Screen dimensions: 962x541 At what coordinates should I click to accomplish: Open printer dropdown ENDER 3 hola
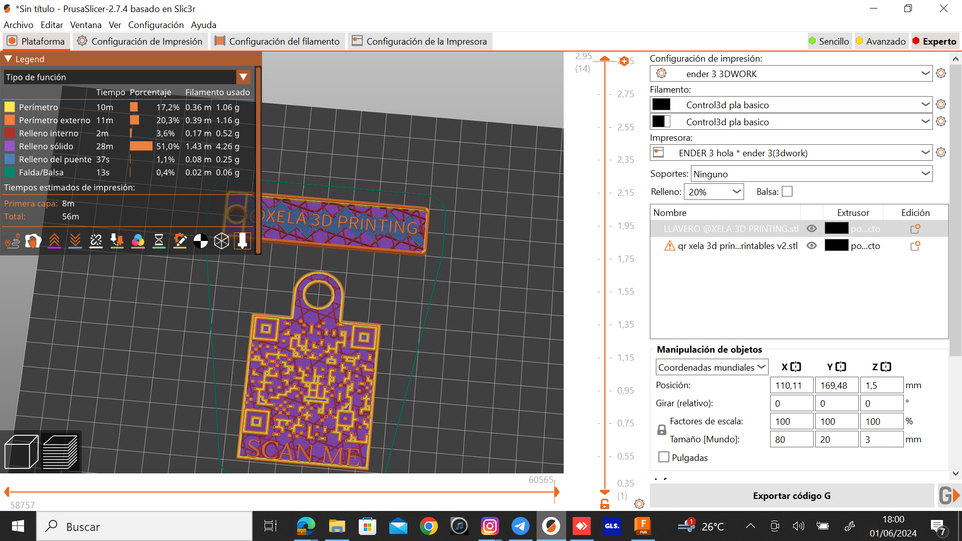pyautogui.click(x=791, y=153)
